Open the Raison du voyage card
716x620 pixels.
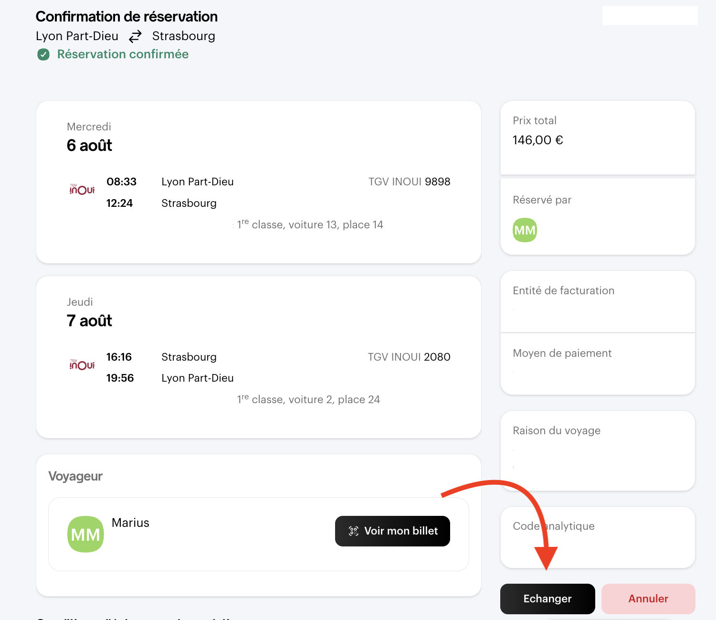pos(597,450)
